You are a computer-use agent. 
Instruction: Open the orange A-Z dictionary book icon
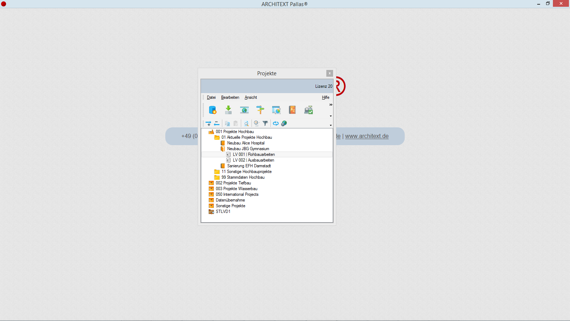[x=292, y=110]
